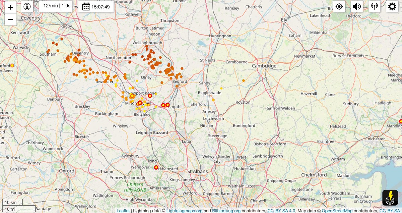Image resolution: width=402 pixels, height=213 pixels.
Task: Click the Aylesbury label
Action: (130, 156)
